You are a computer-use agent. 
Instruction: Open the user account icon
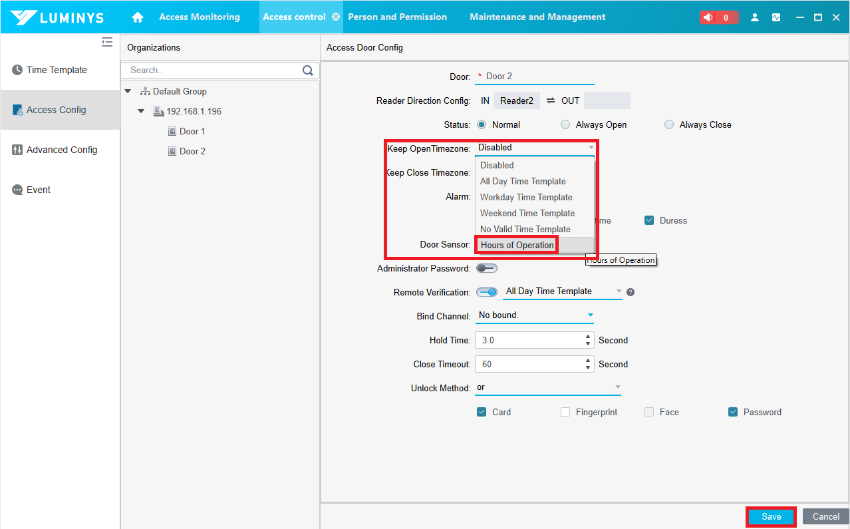pyautogui.click(x=755, y=17)
